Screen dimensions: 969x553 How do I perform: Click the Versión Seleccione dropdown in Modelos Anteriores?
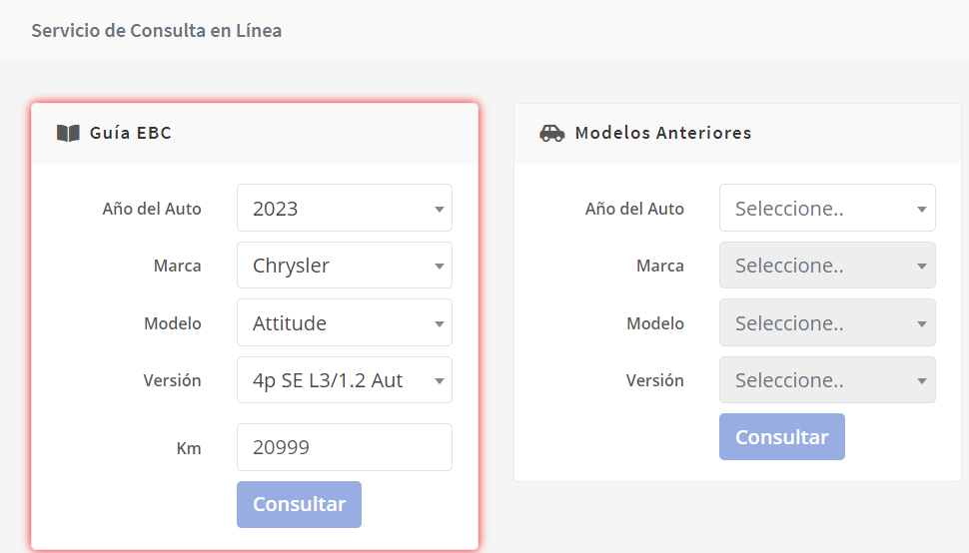826,380
